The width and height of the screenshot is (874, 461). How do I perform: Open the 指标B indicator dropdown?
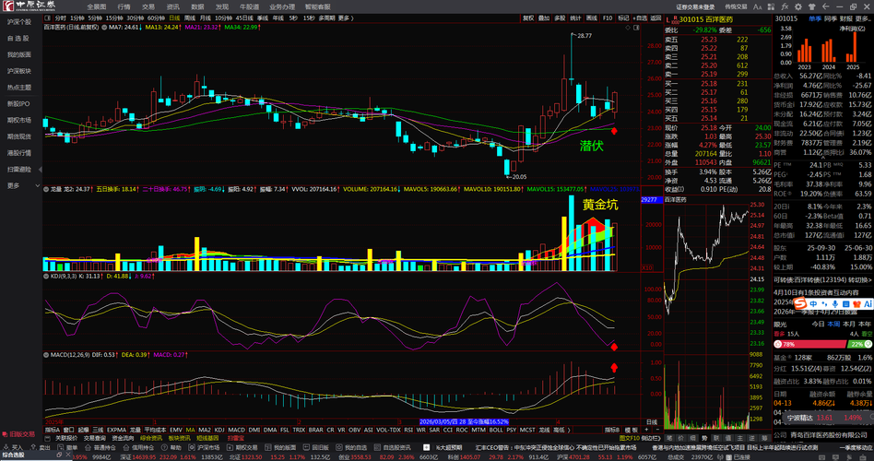tap(612, 430)
